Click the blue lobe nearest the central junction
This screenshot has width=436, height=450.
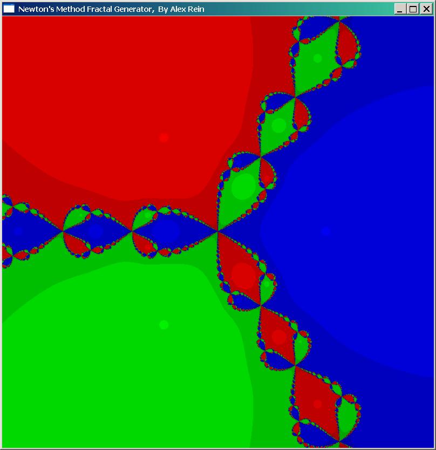tap(165, 231)
